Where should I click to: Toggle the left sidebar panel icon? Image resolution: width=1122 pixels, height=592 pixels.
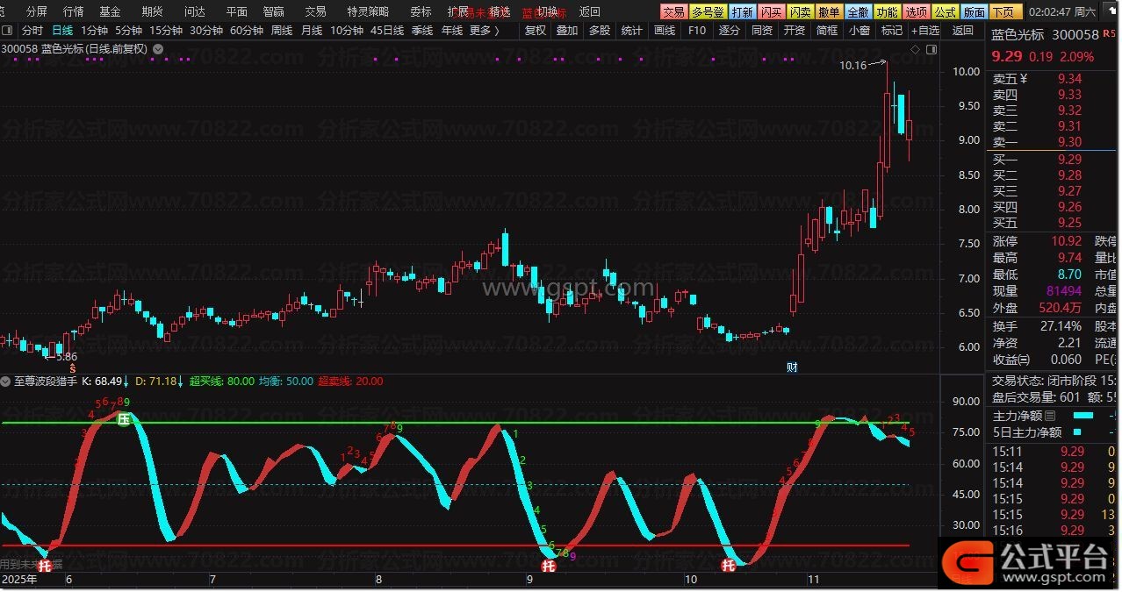point(7,30)
